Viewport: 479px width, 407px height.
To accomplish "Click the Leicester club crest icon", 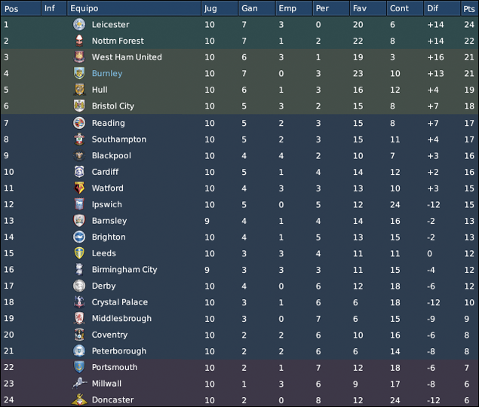I will point(79,24).
